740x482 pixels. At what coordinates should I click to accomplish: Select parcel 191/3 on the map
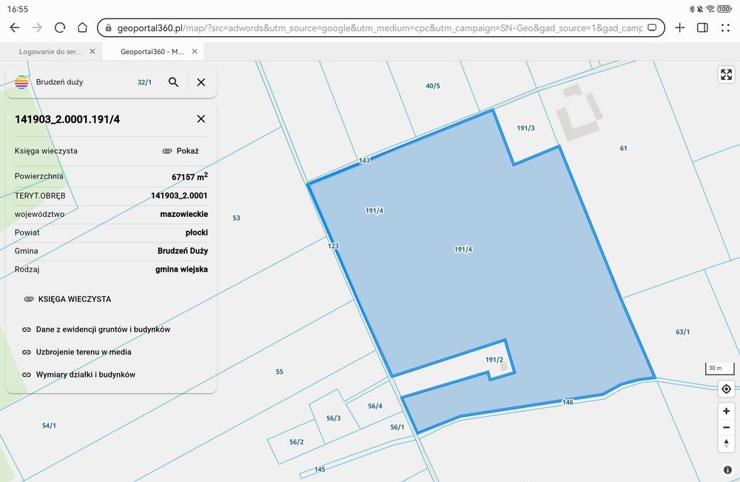(525, 128)
